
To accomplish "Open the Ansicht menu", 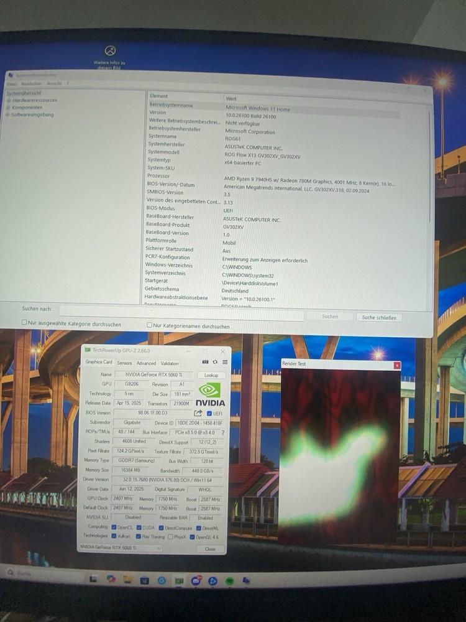I will [x=54, y=84].
